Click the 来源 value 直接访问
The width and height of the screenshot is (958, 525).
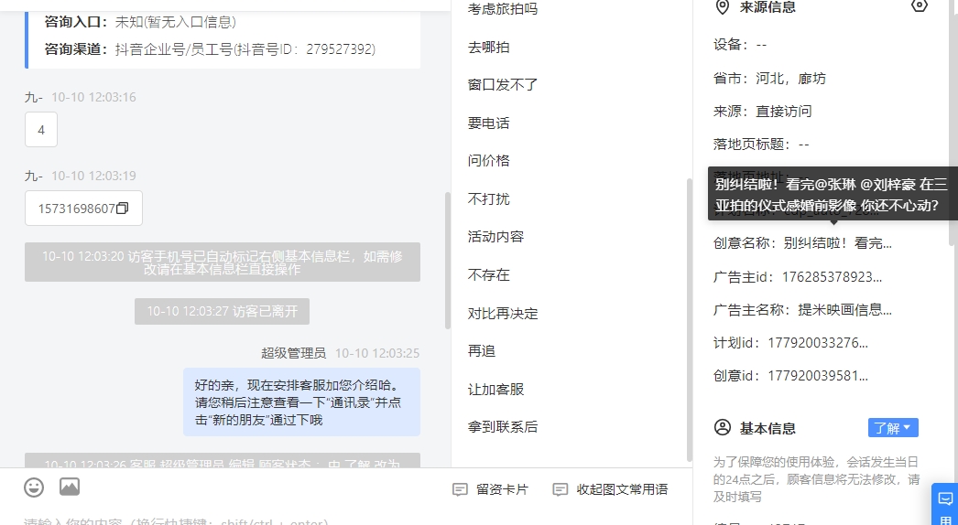[784, 111]
